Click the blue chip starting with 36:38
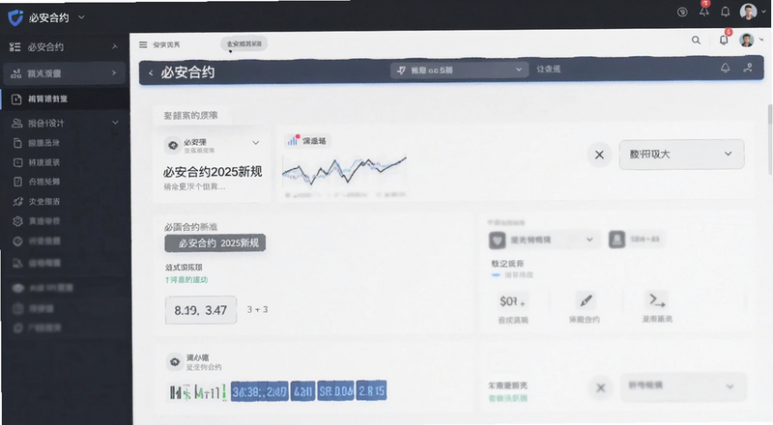This screenshot has width=773, height=425. point(259,391)
